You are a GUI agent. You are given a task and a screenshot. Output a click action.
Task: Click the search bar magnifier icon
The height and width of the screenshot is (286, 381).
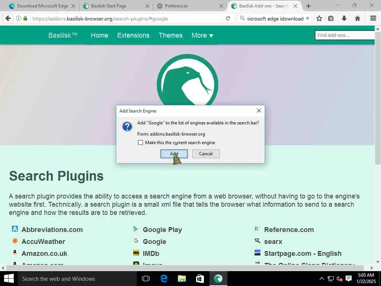point(242,19)
